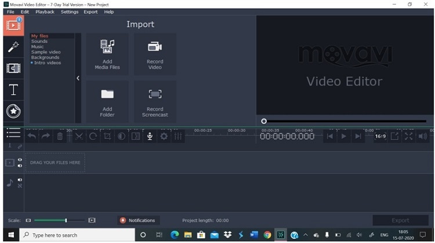Click the Windows Start button
The height and width of the screenshot is (243, 435).
[11, 235]
